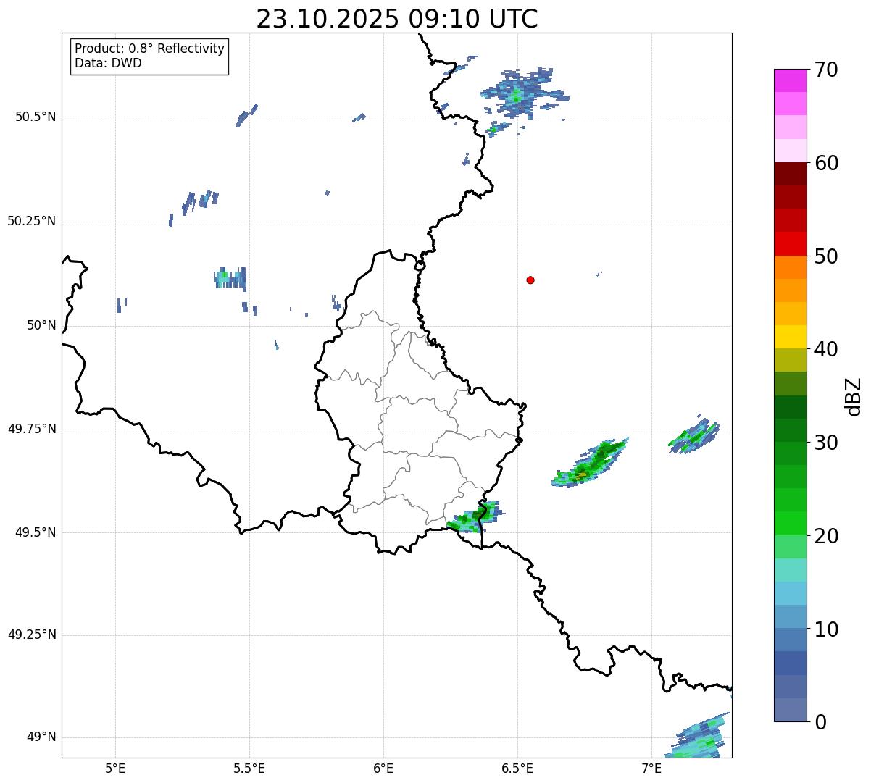The image size is (871, 783).
Task: Click the echo at bottom-right corner near 49°N
Action: 699,735
